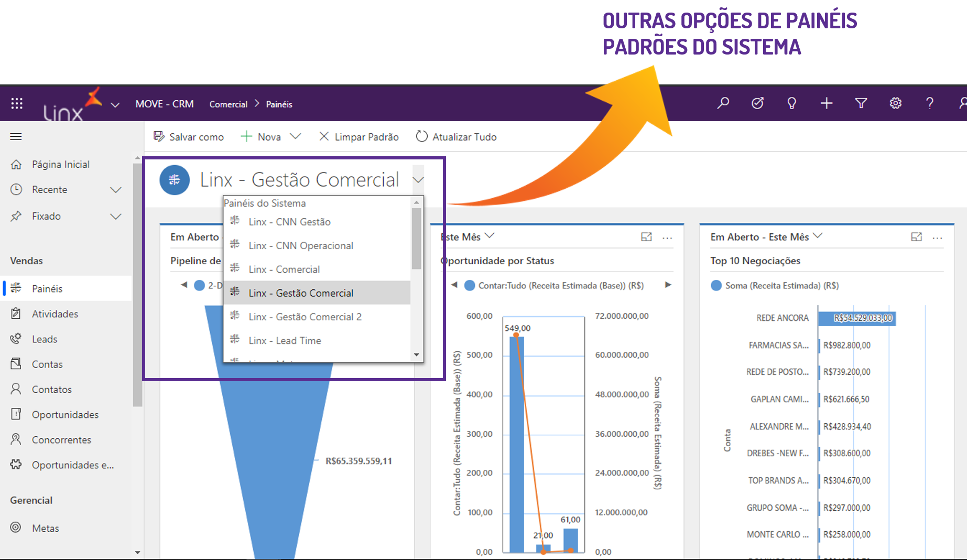The width and height of the screenshot is (967, 560).
Task: Click the dashboard list scrollbar down arrow
Action: 417,355
